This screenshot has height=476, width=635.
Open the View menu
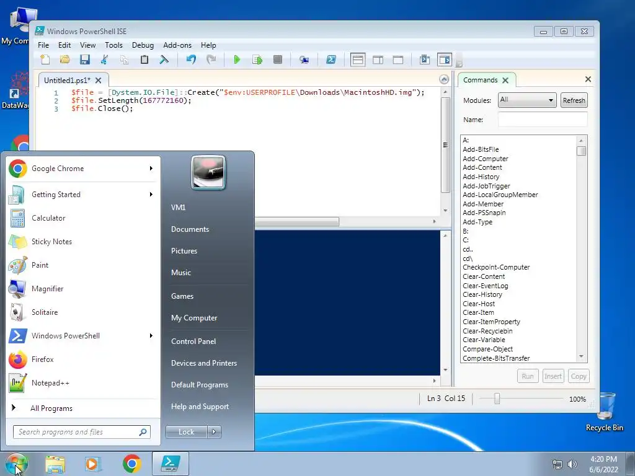tap(87, 45)
